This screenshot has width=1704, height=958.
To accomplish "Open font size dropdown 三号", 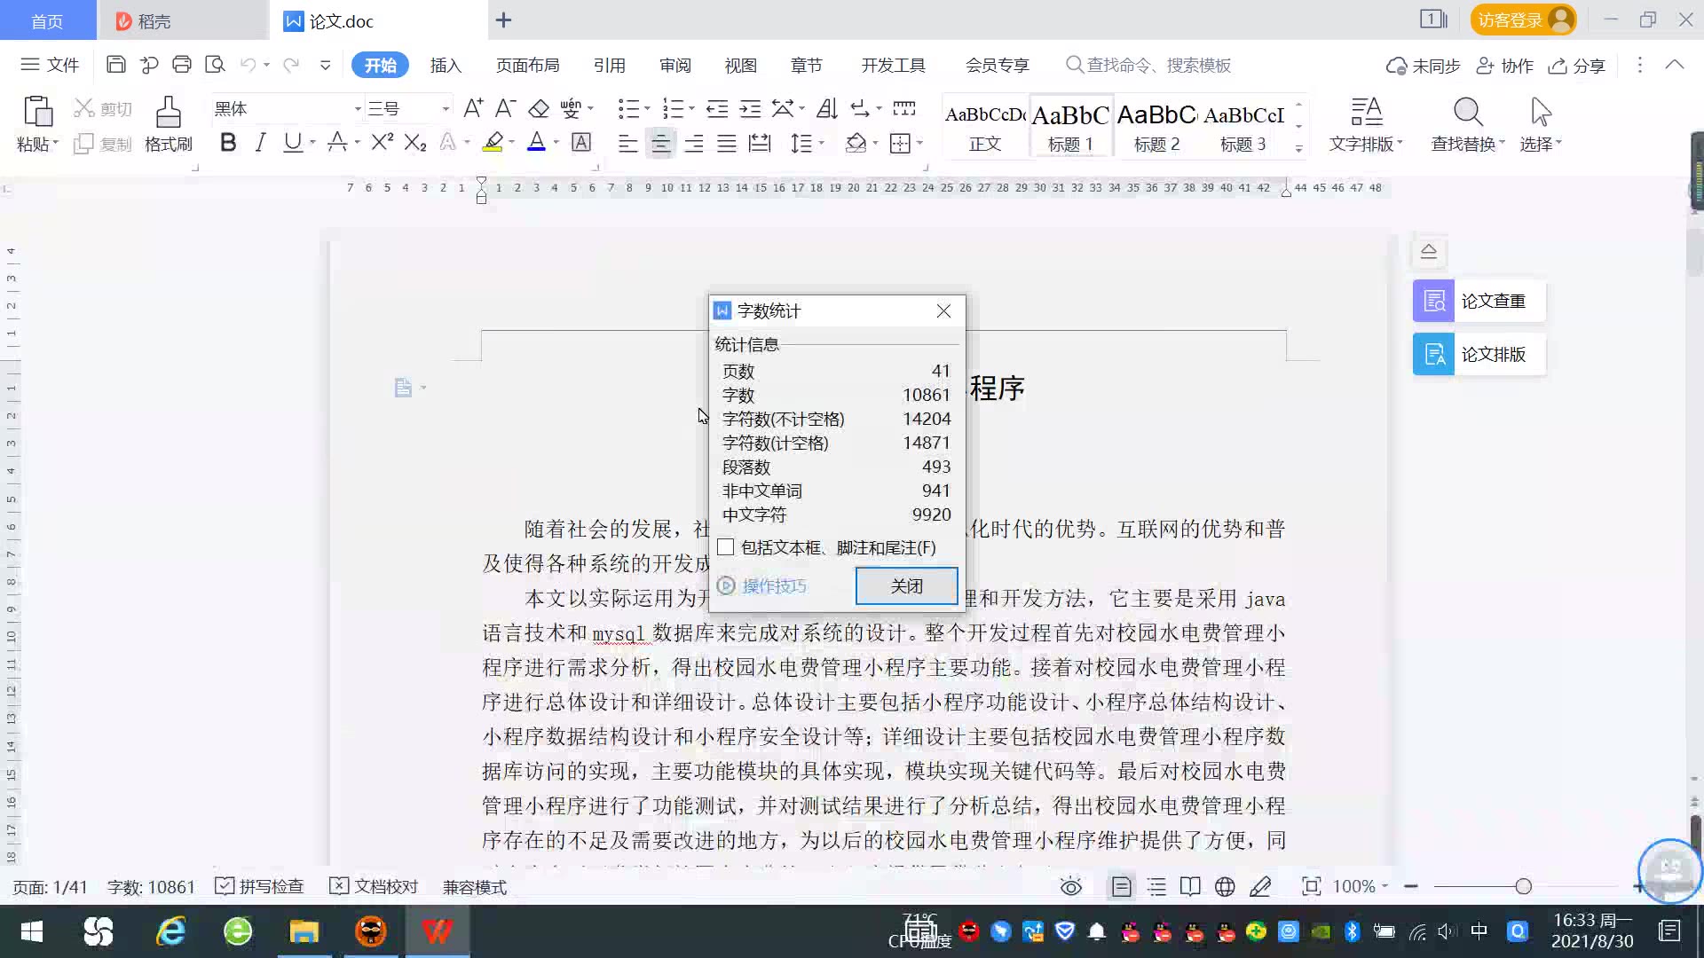I will (446, 109).
